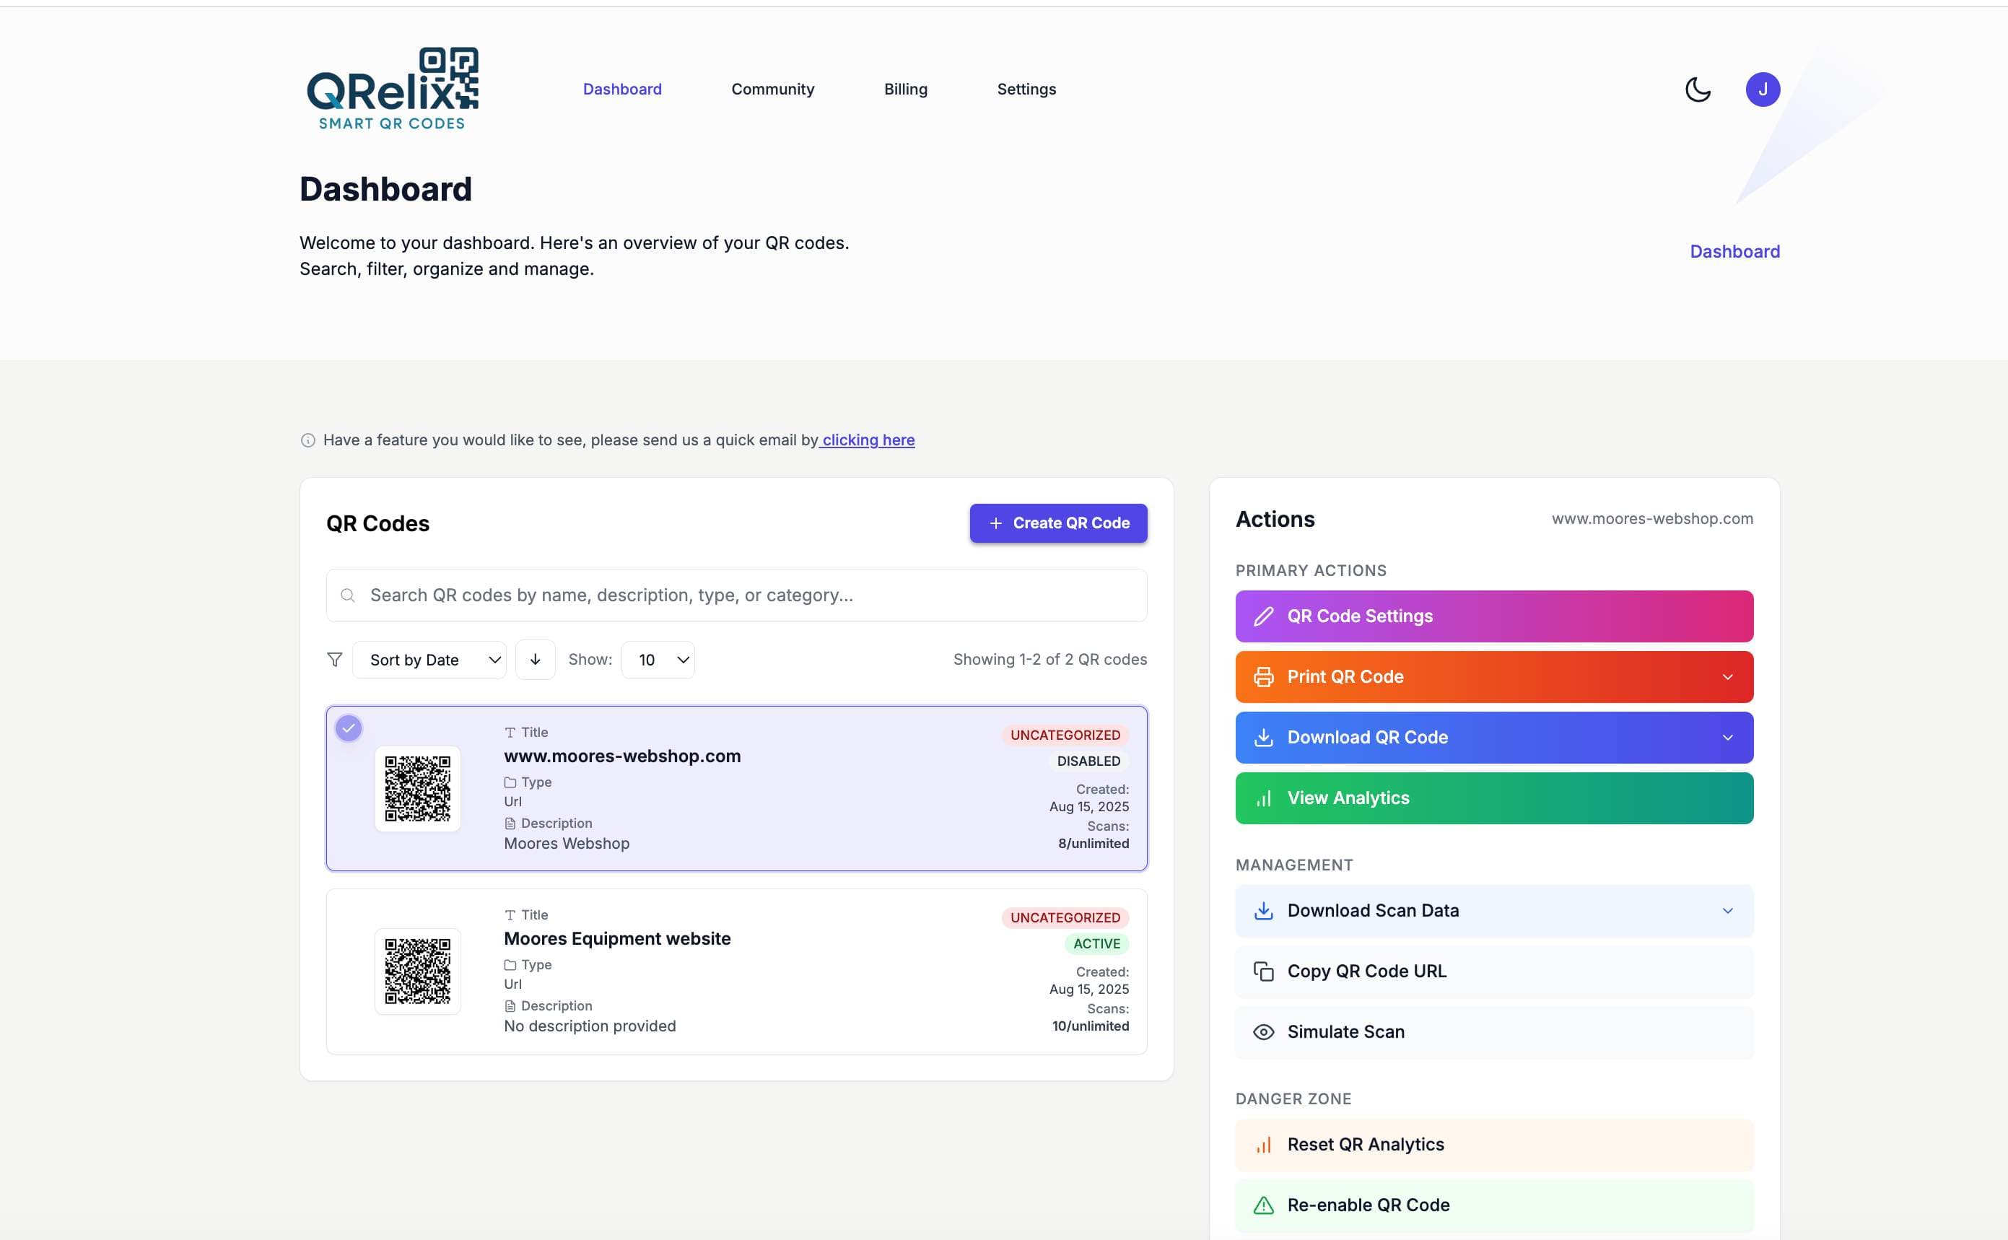Change the Show count dropdown from 10
Viewport: 2008px width, 1240px height.
pos(658,660)
